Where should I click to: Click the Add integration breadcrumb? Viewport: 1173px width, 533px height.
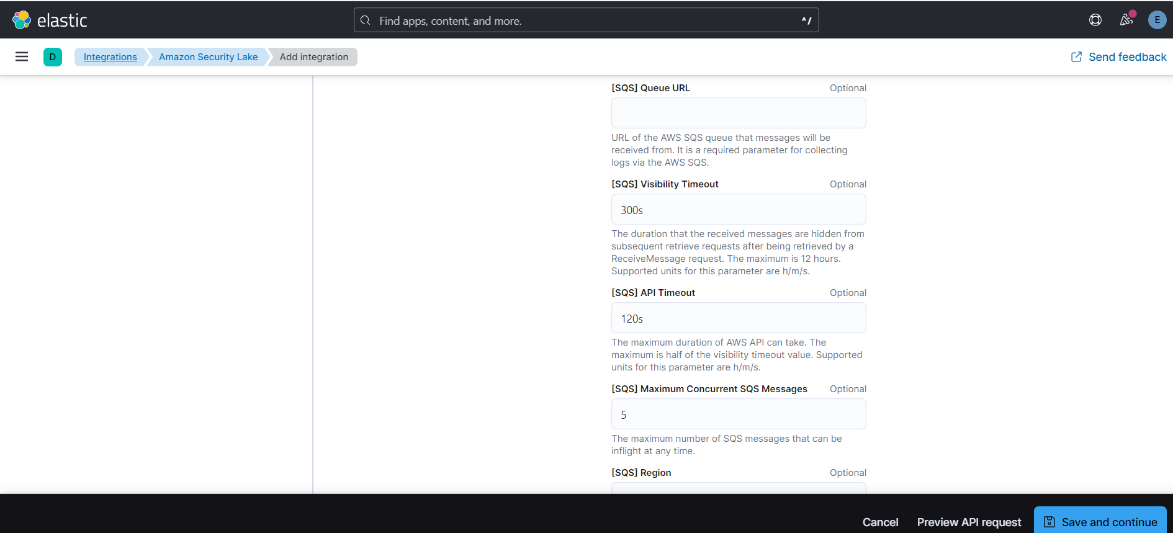click(314, 57)
